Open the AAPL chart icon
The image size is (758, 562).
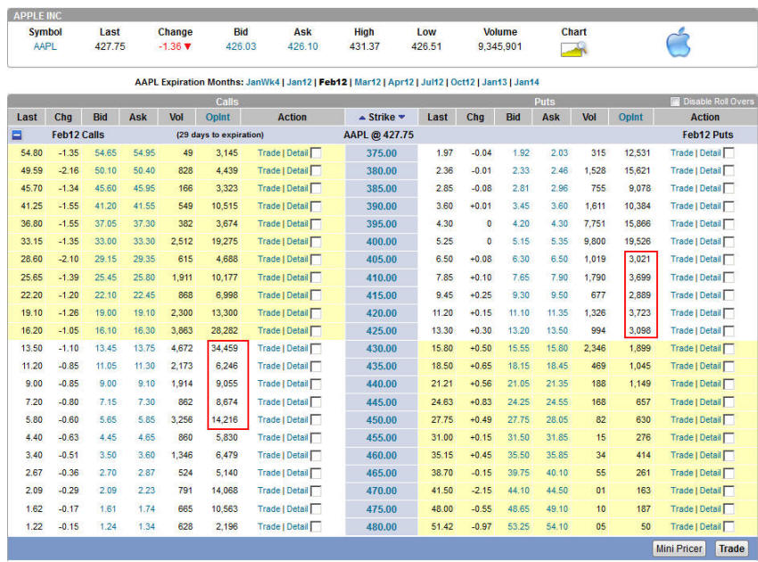(x=573, y=49)
